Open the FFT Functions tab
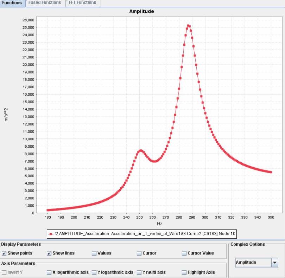 coord(82,3)
